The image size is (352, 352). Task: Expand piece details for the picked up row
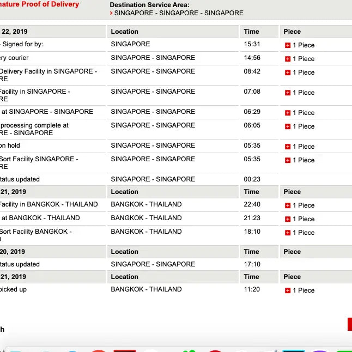point(288,291)
